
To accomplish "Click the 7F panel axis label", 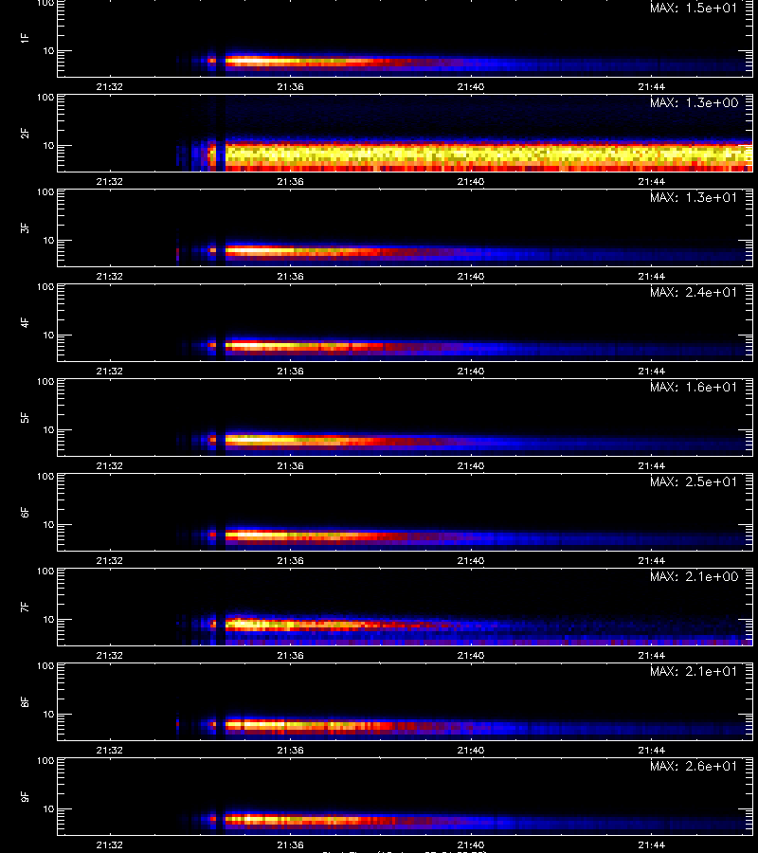I will (25, 608).
